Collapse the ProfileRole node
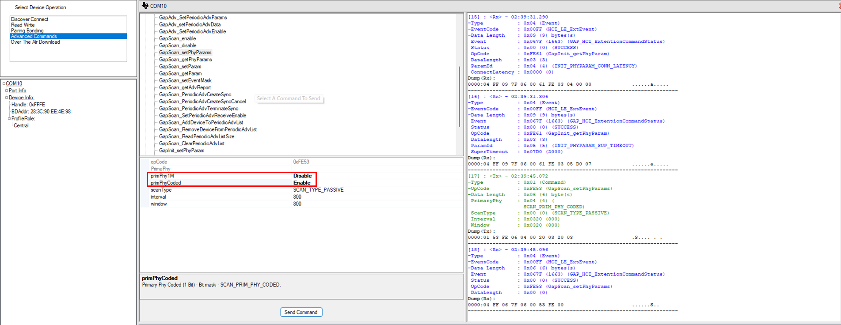The width and height of the screenshot is (841, 325). pos(9,118)
